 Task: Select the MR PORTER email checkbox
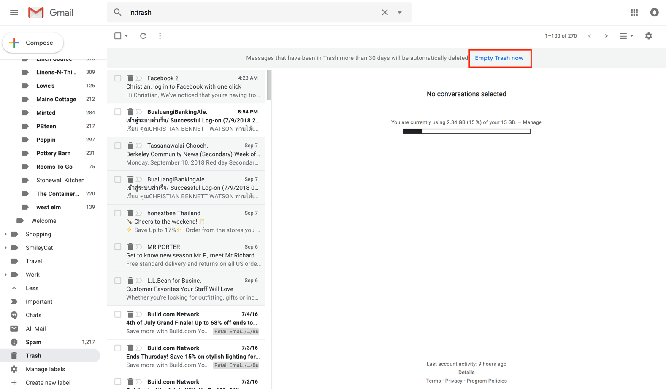pos(118,247)
